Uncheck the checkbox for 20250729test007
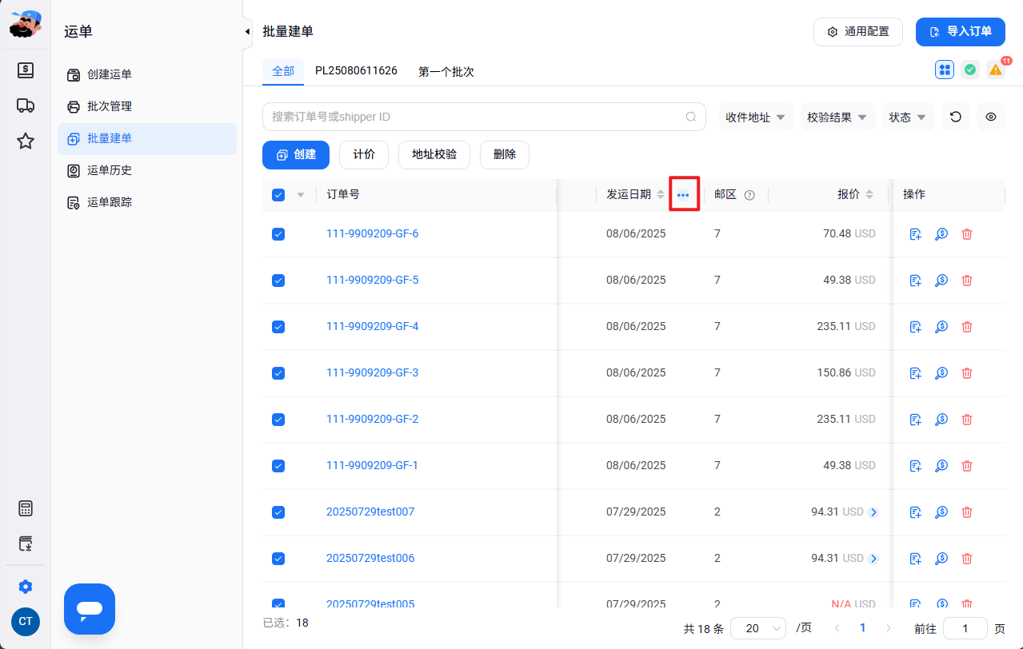 [278, 512]
